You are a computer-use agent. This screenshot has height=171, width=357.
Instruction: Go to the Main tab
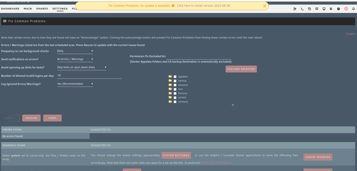click(x=28, y=9)
